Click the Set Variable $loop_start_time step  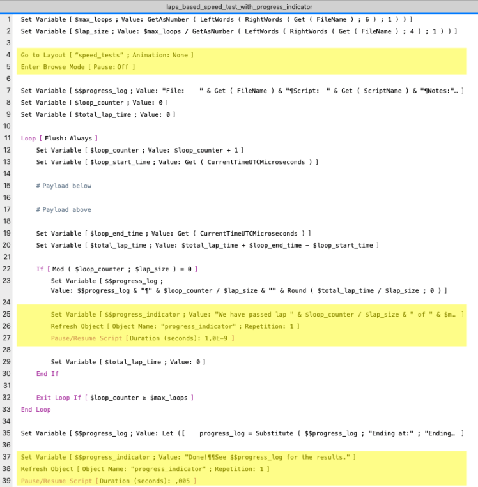176,162
